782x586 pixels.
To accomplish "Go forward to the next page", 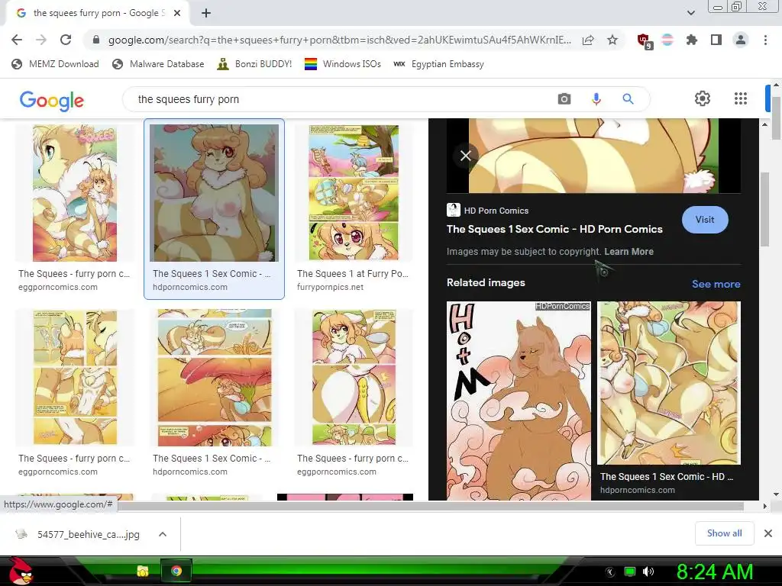I will click(41, 40).
